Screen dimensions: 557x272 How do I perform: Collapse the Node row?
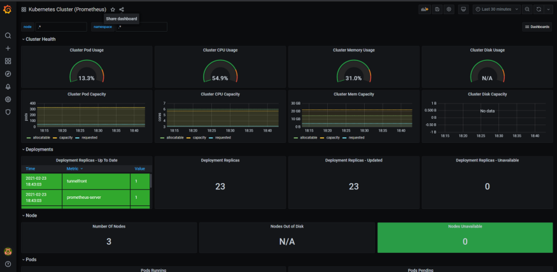[29, 215]
